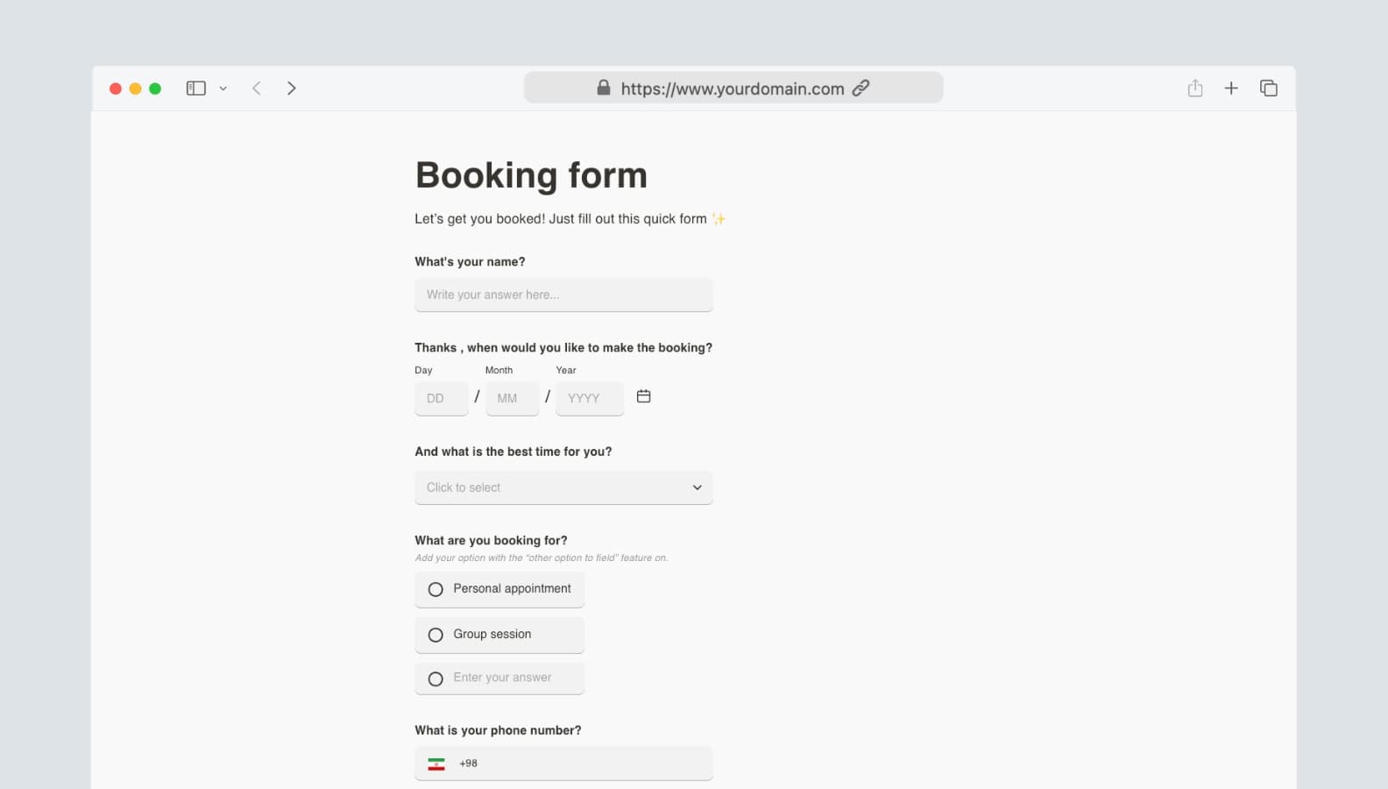
Task: Open the best time selection dropdown
Action: (x=563, y=487)
